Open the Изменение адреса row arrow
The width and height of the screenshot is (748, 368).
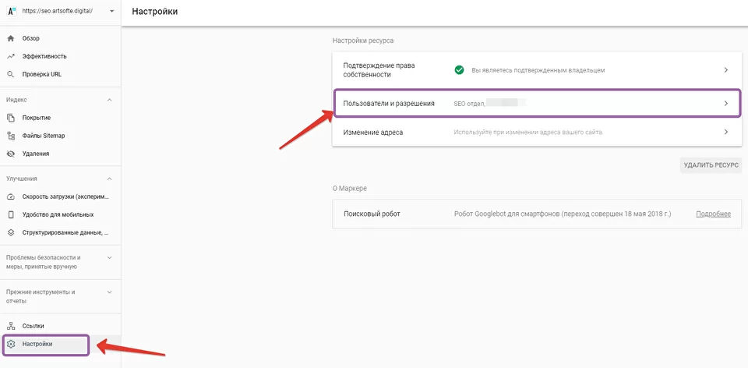pyautogui.click(x=726, y=133)
